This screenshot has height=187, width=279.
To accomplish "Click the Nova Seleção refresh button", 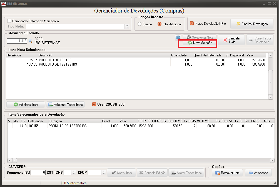I will (200, 43).
